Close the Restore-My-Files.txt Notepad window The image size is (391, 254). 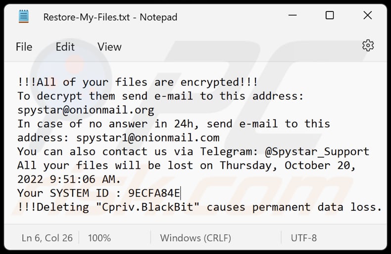368,16
